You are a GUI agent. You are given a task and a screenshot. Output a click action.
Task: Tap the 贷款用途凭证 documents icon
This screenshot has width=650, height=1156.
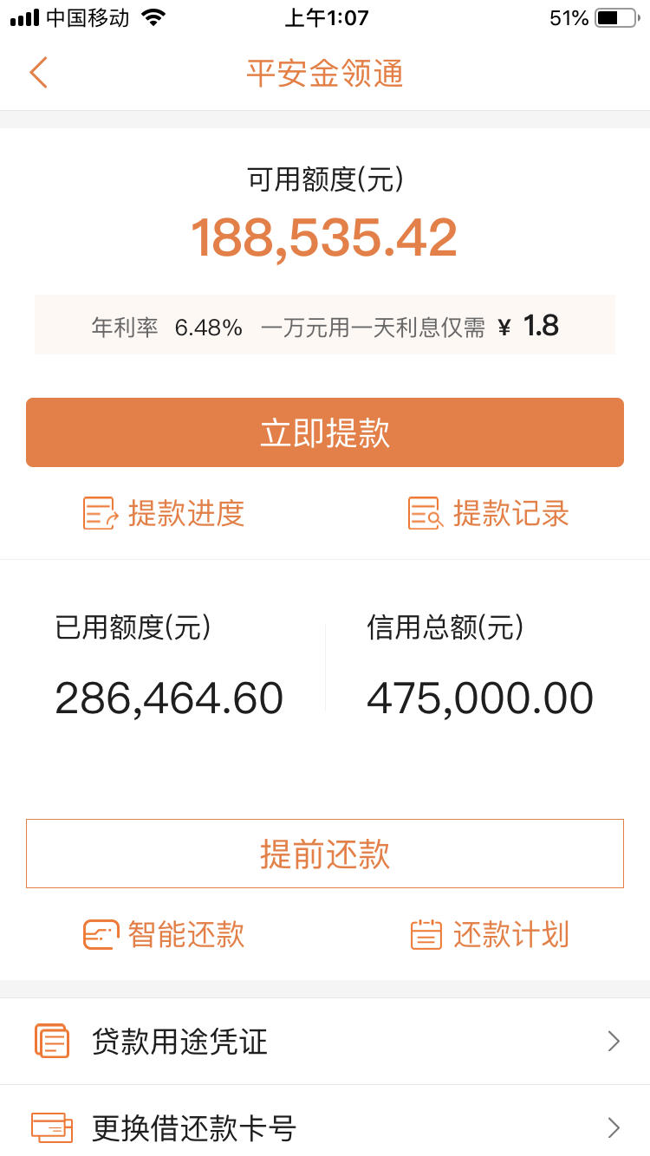click(x=51, y=1041)
